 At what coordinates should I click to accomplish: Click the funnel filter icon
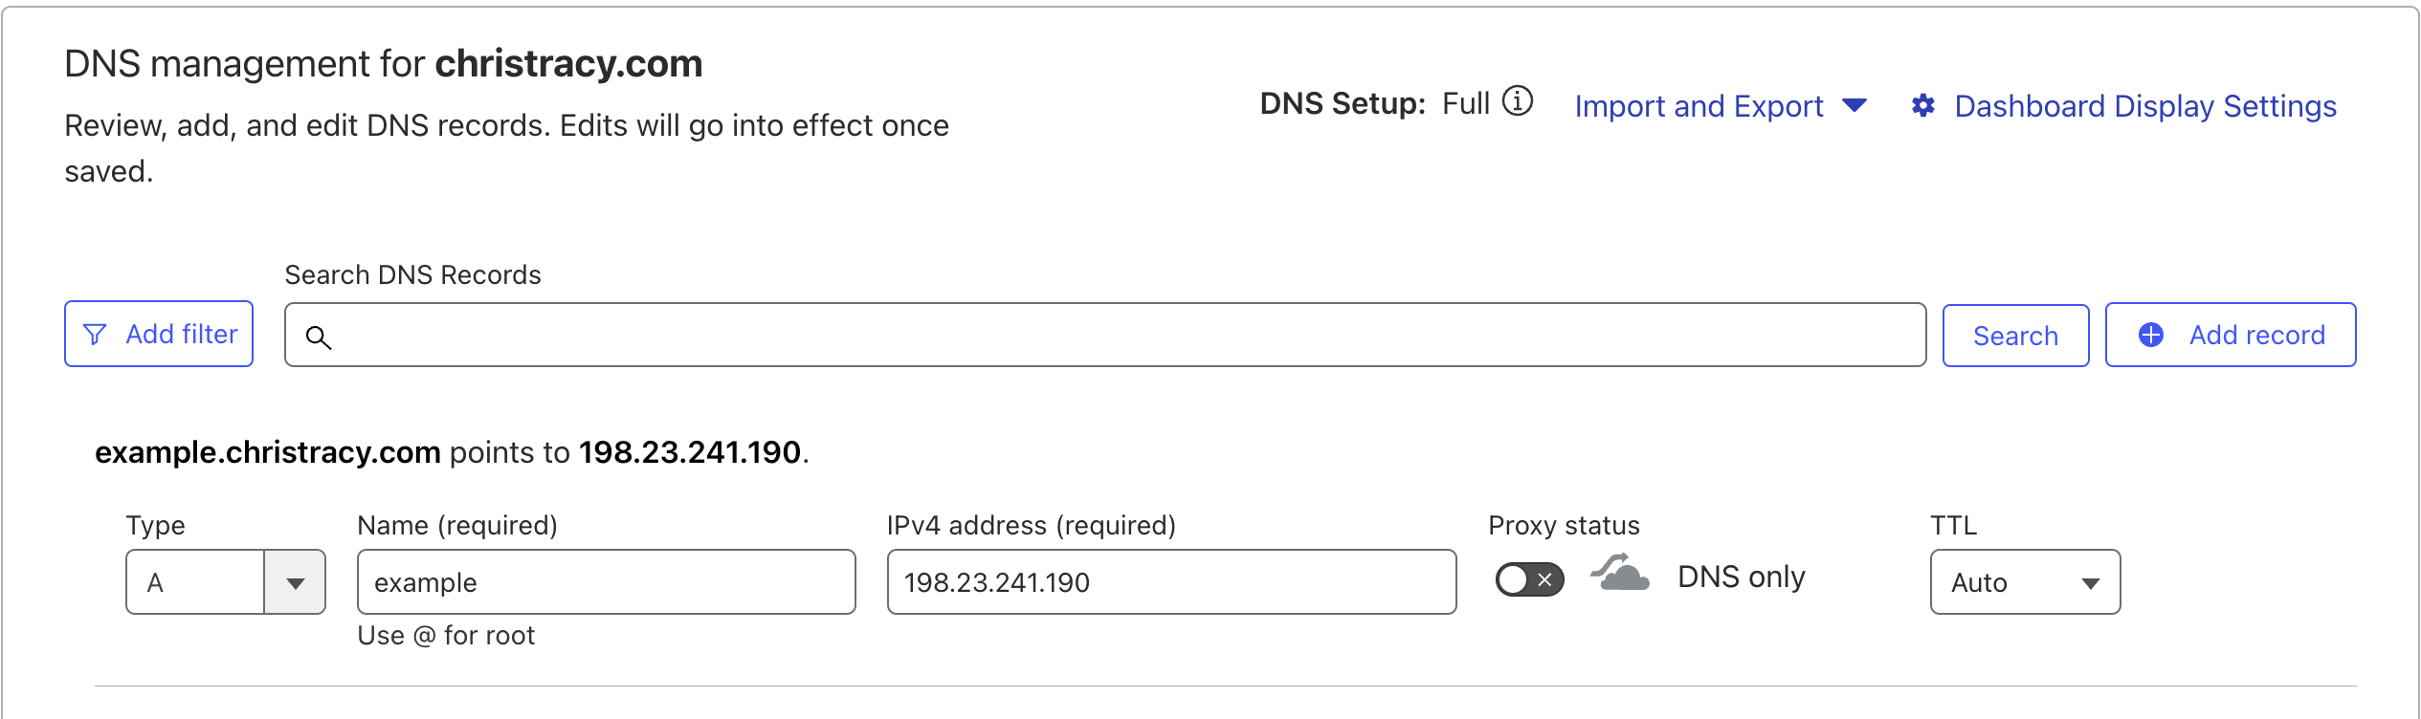(x=95, y=335)
